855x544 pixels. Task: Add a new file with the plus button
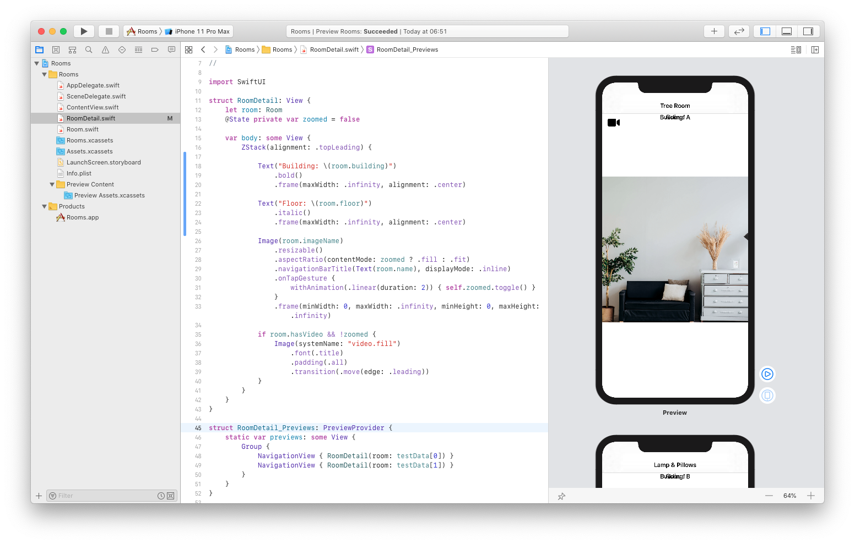coord(714,31)
